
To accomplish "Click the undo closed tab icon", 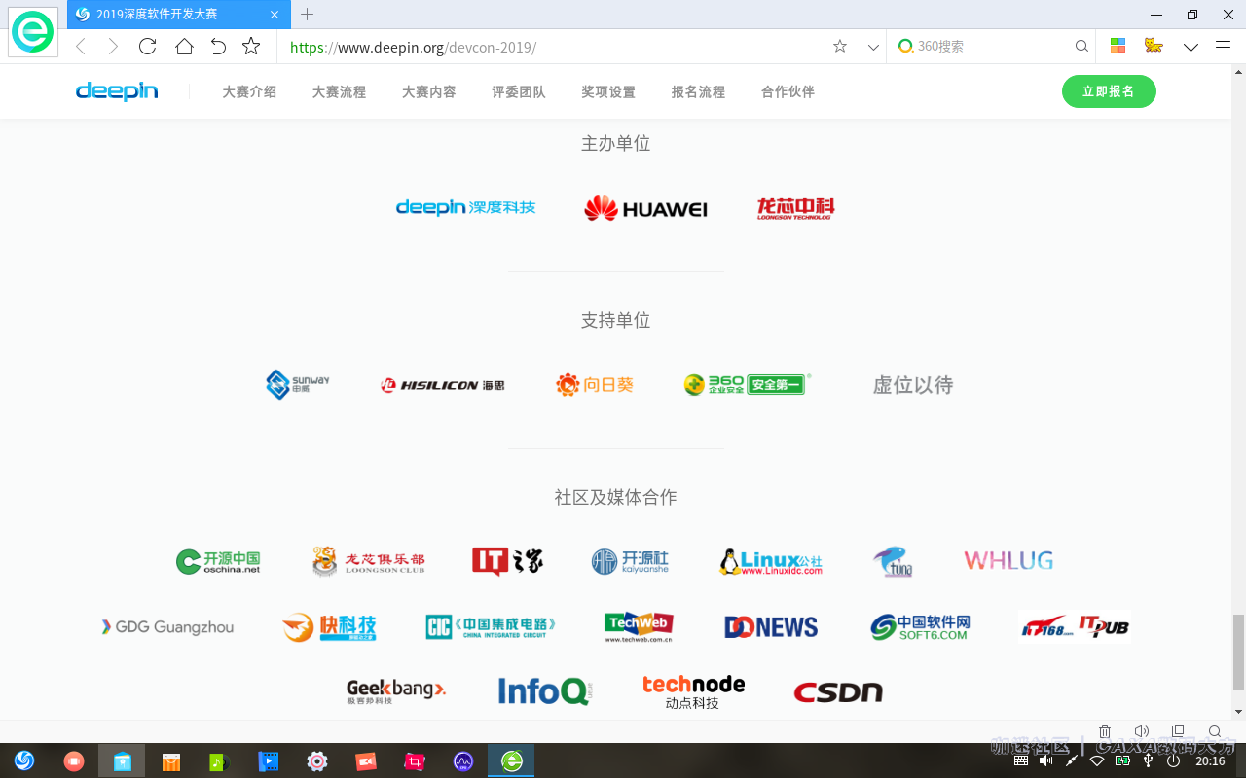I will pyautogui.click(x=218, y=47).
